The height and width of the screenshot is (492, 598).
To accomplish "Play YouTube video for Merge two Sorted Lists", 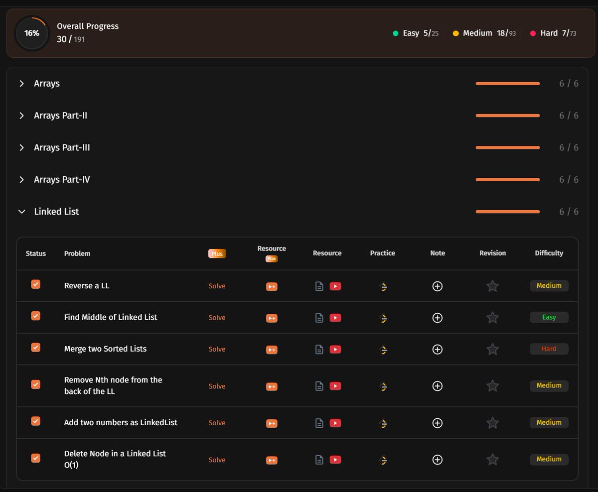I will tap(335, 350).
